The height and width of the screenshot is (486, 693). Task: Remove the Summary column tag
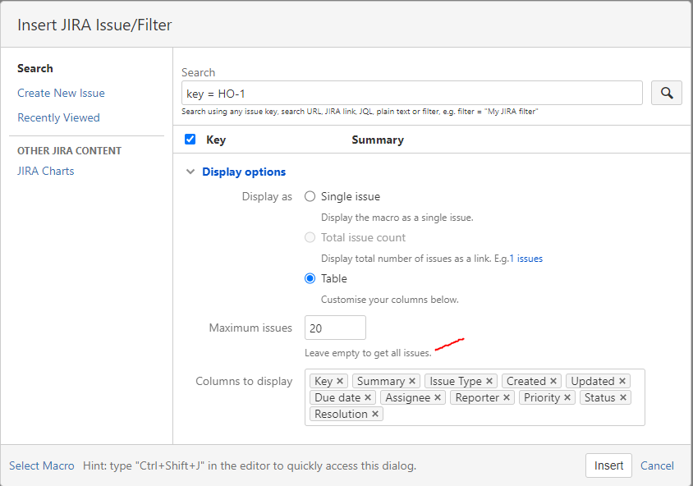coord(412,381)
